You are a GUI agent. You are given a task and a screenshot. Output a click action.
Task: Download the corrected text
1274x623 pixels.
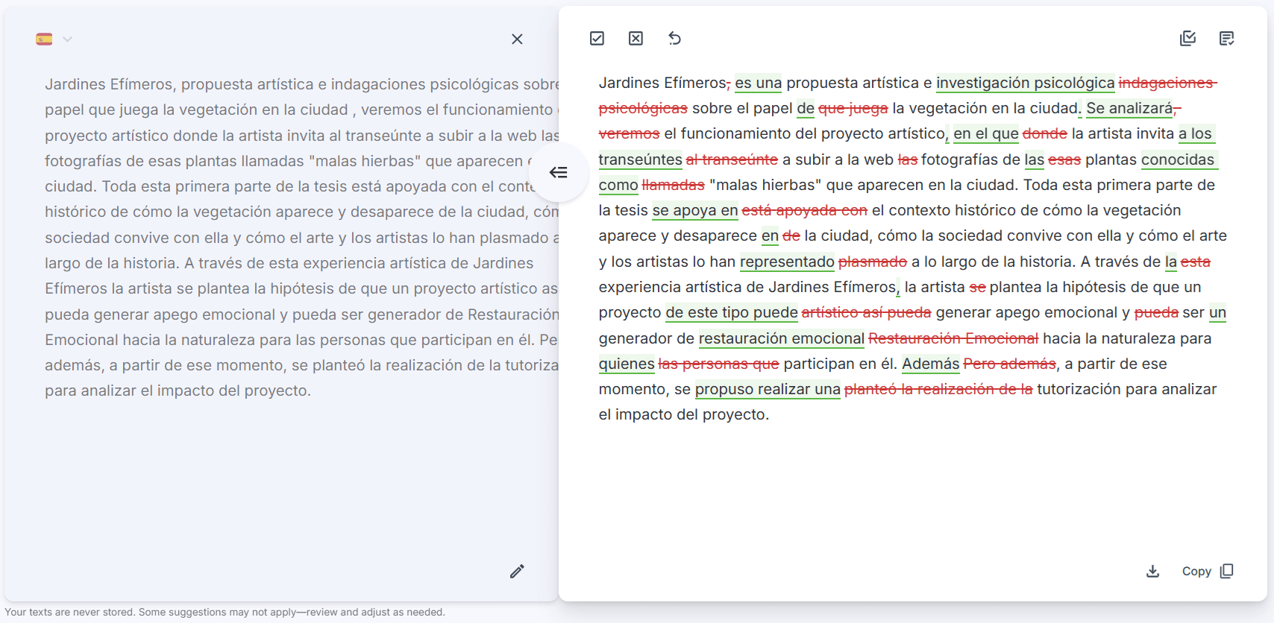[1152, 572]
